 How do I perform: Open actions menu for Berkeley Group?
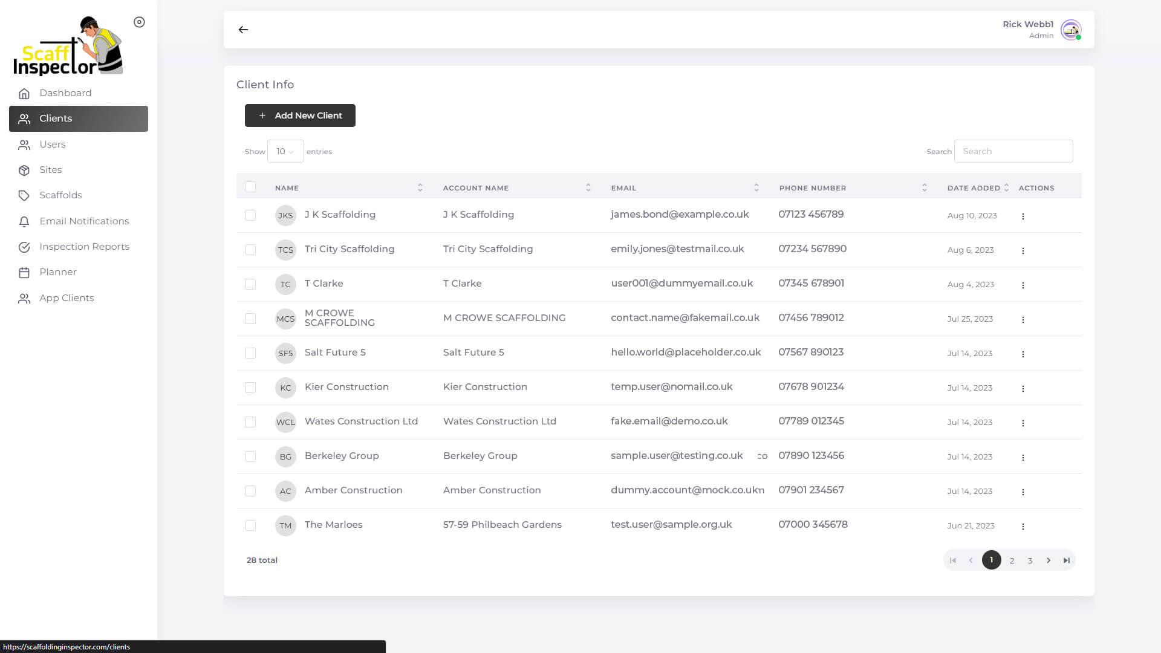(1023, 457)
